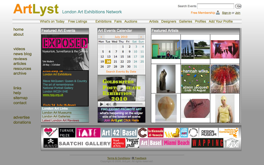This screenshot has width=264, height=165.
Task: Open la Biennale di Venezia logo
Action: pos(156,133)
